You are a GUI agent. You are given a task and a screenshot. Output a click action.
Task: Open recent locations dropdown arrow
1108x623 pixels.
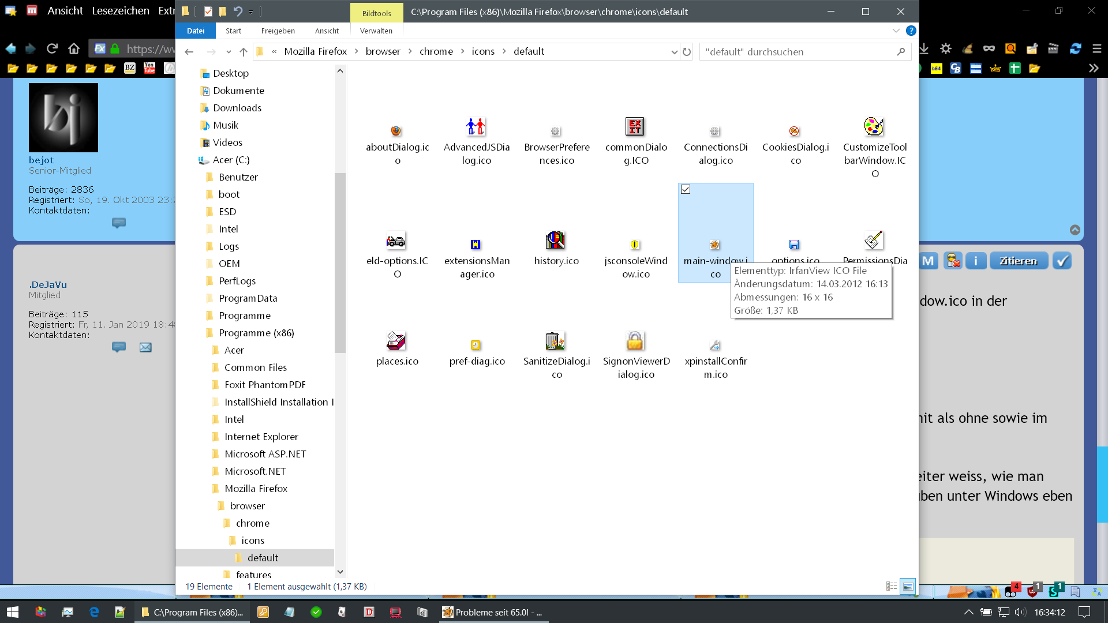point(229,52)
